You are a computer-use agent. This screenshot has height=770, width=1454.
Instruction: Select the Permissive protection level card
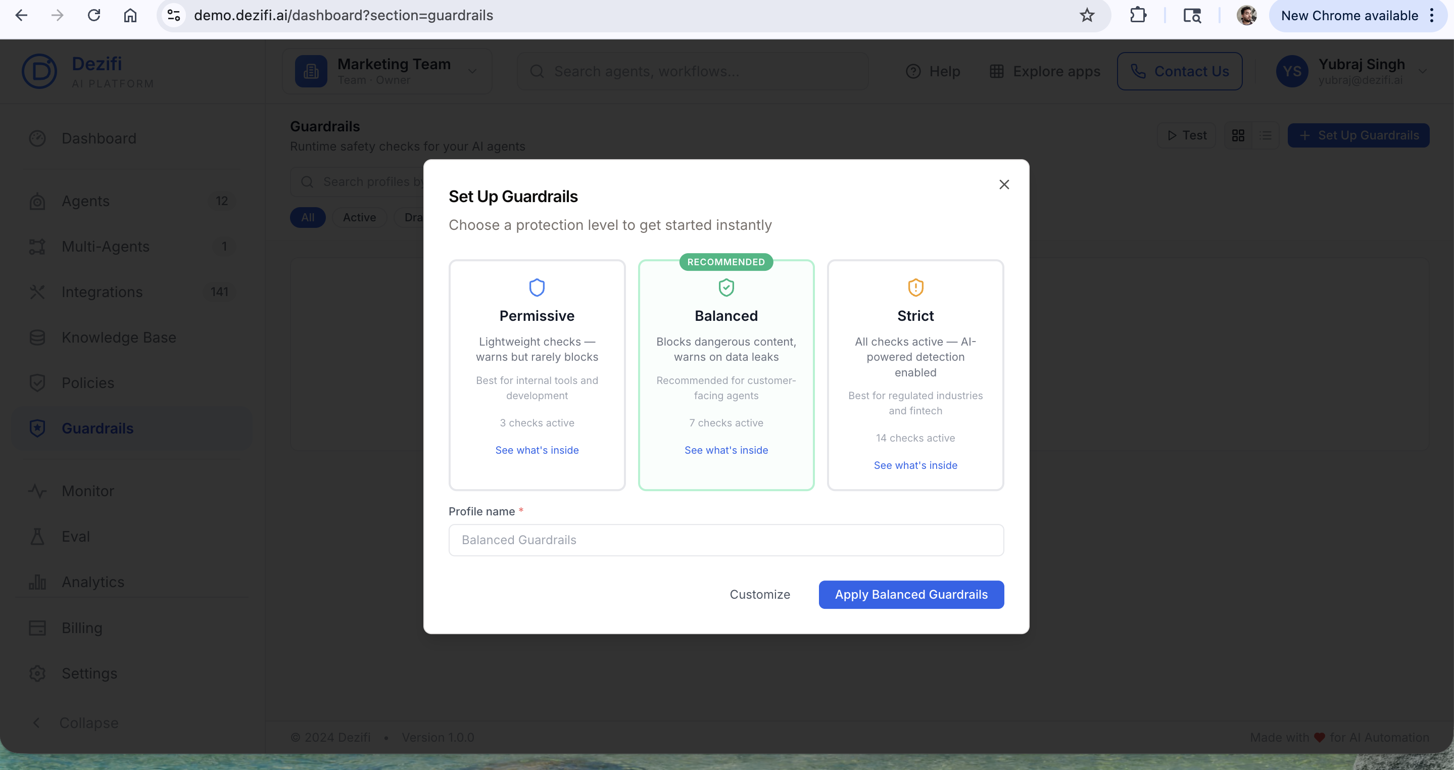click(x=537, y=375)
